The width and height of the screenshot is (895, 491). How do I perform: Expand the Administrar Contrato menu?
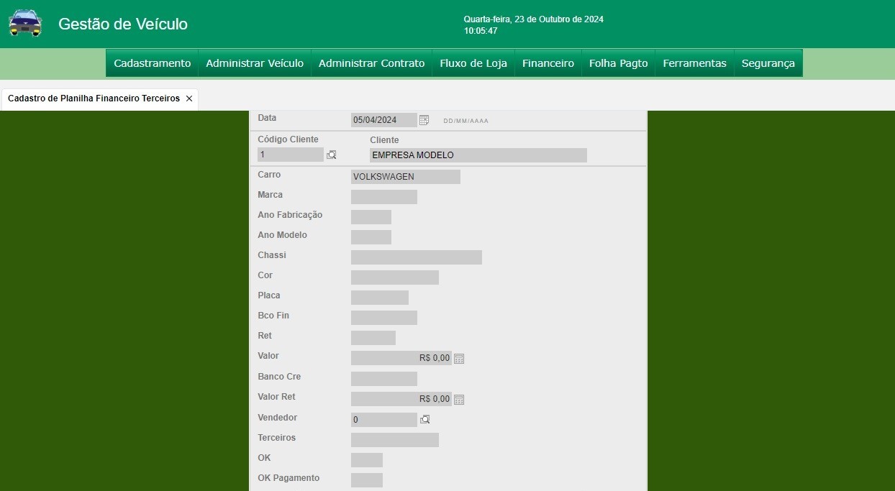(x=371, y=63)
